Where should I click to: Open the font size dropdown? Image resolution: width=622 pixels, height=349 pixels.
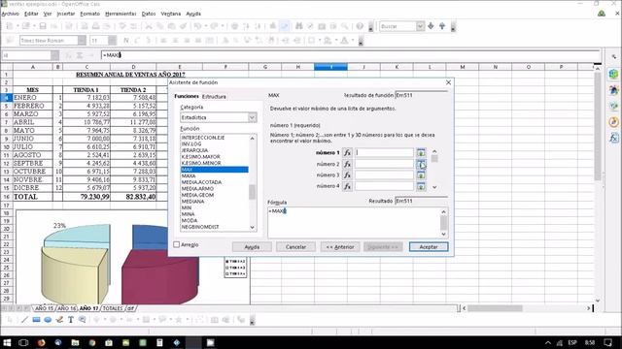[x=113, y=41]
